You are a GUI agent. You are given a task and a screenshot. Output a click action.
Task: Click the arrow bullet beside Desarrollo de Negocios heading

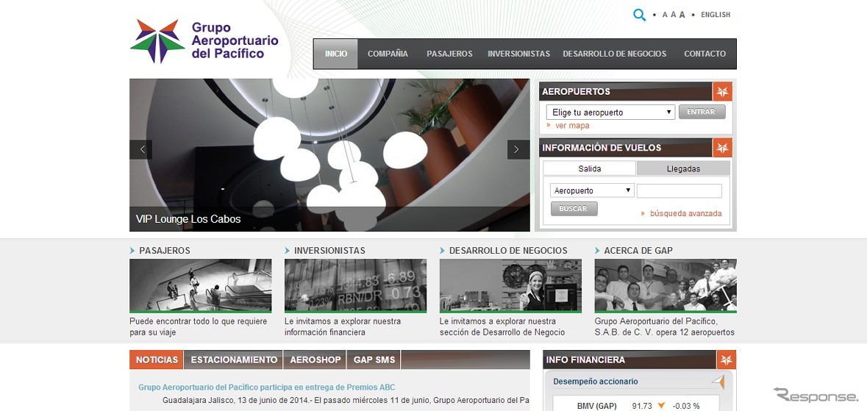click(x=443, y=251)
